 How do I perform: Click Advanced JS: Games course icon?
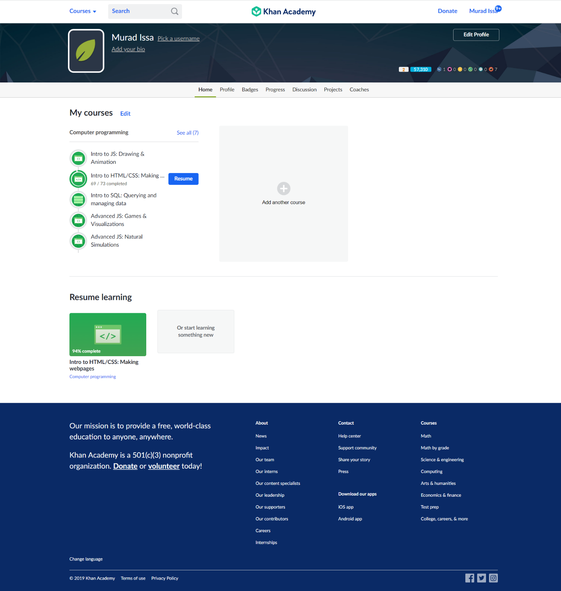pos(78,220)
